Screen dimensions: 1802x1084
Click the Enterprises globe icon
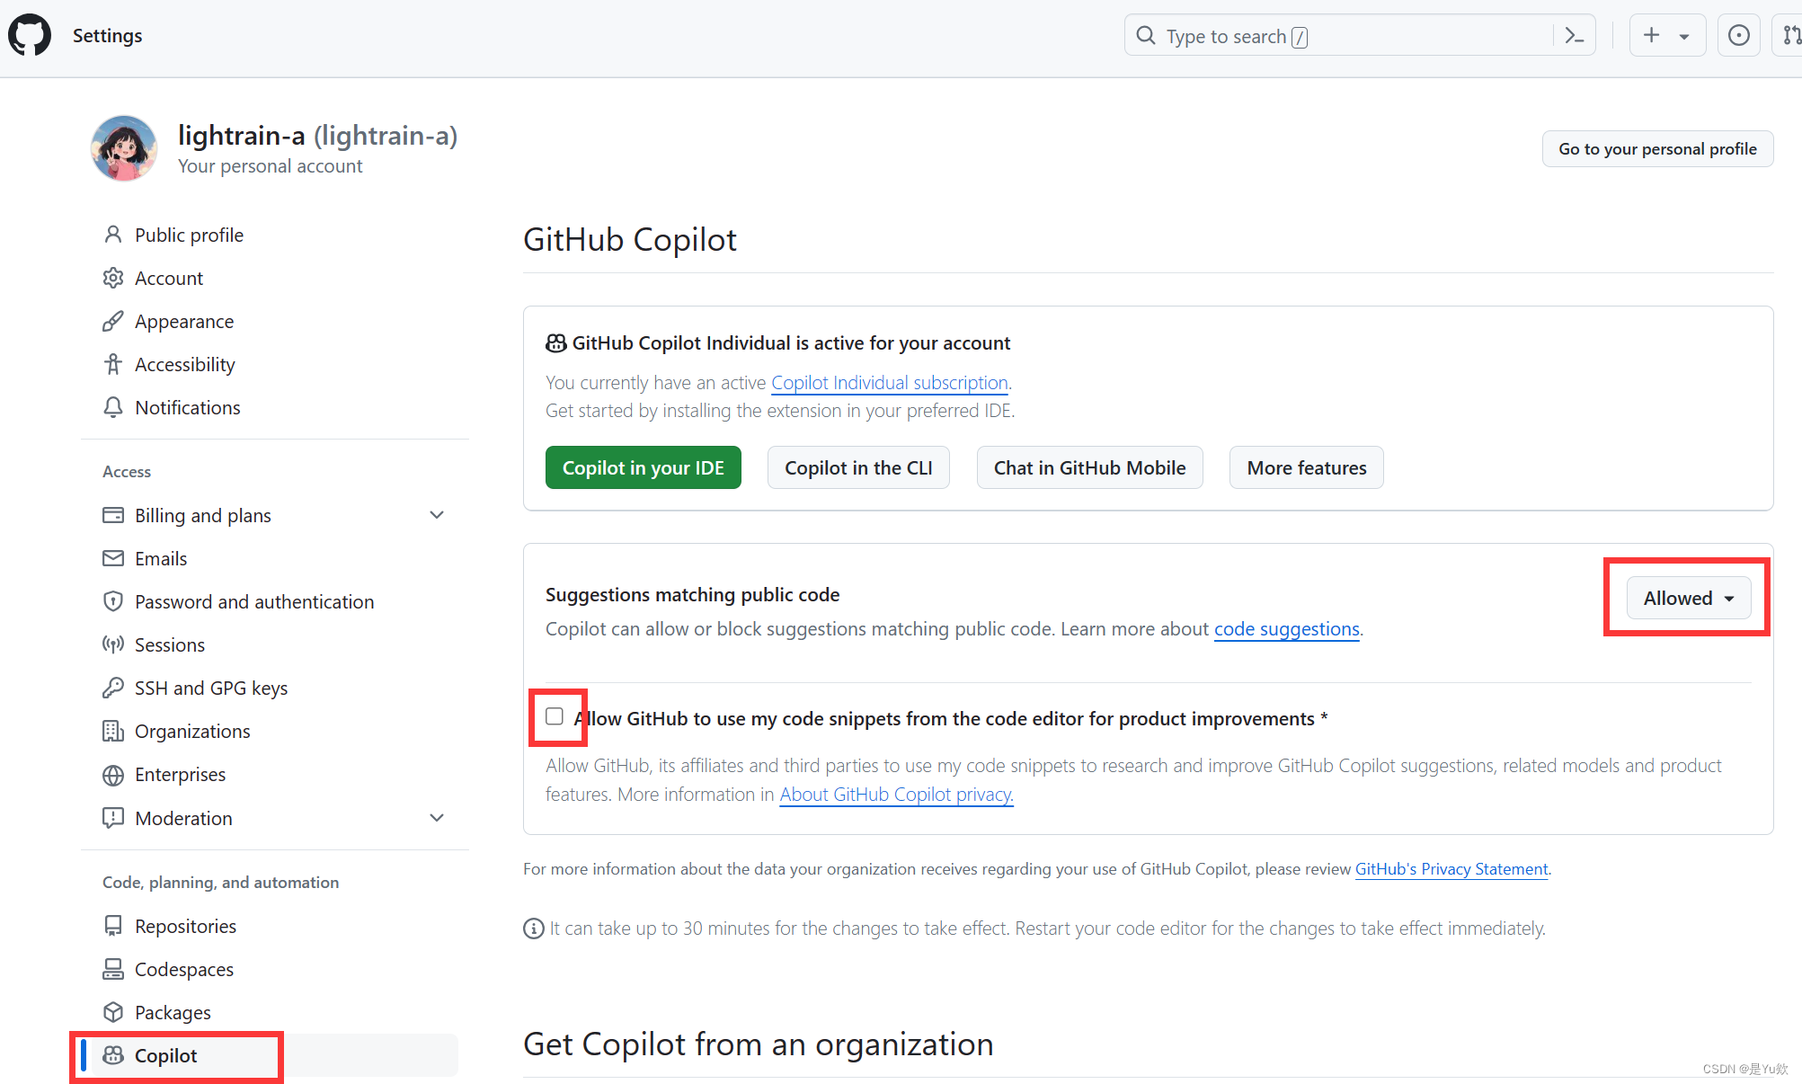point(112,775)
